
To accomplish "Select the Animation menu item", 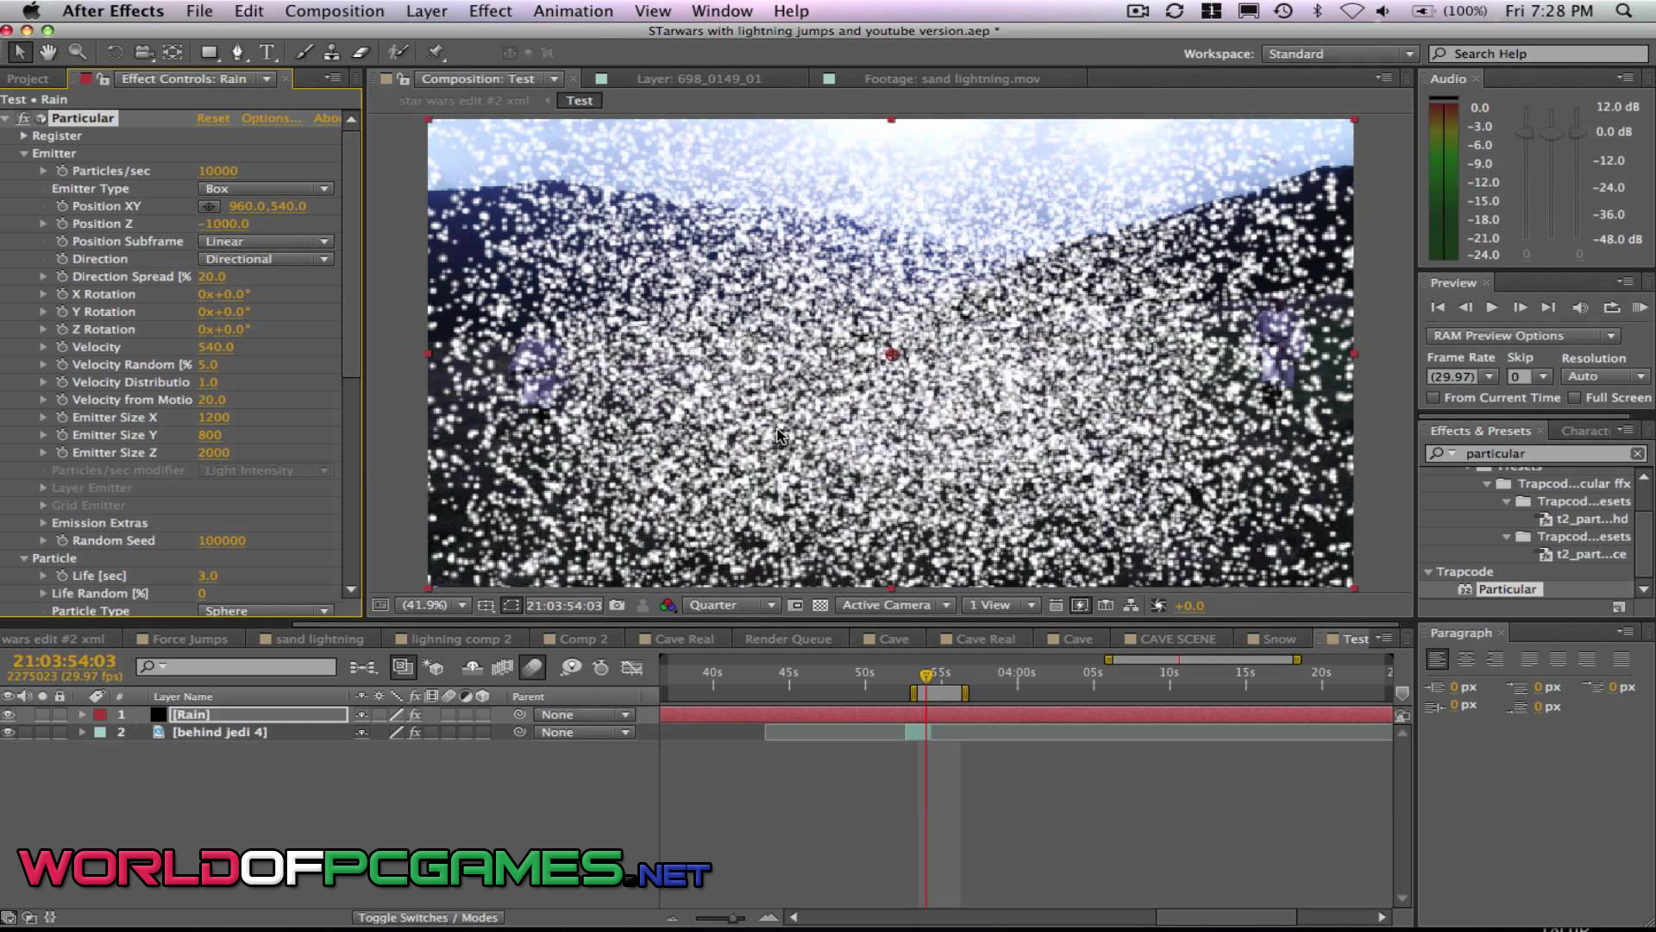I will [x=574, y=10].
